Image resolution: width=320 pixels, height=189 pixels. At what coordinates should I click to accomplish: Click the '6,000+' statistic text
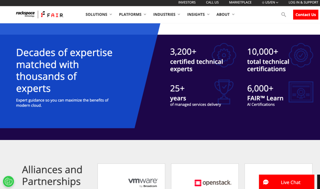[260, 89]
